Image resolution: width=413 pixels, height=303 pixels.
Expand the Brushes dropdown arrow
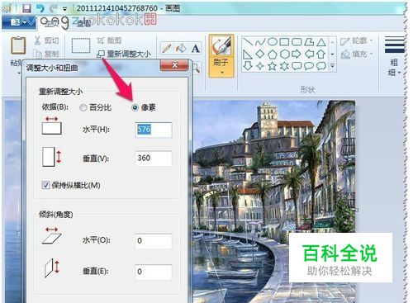(x=221, y=73)
